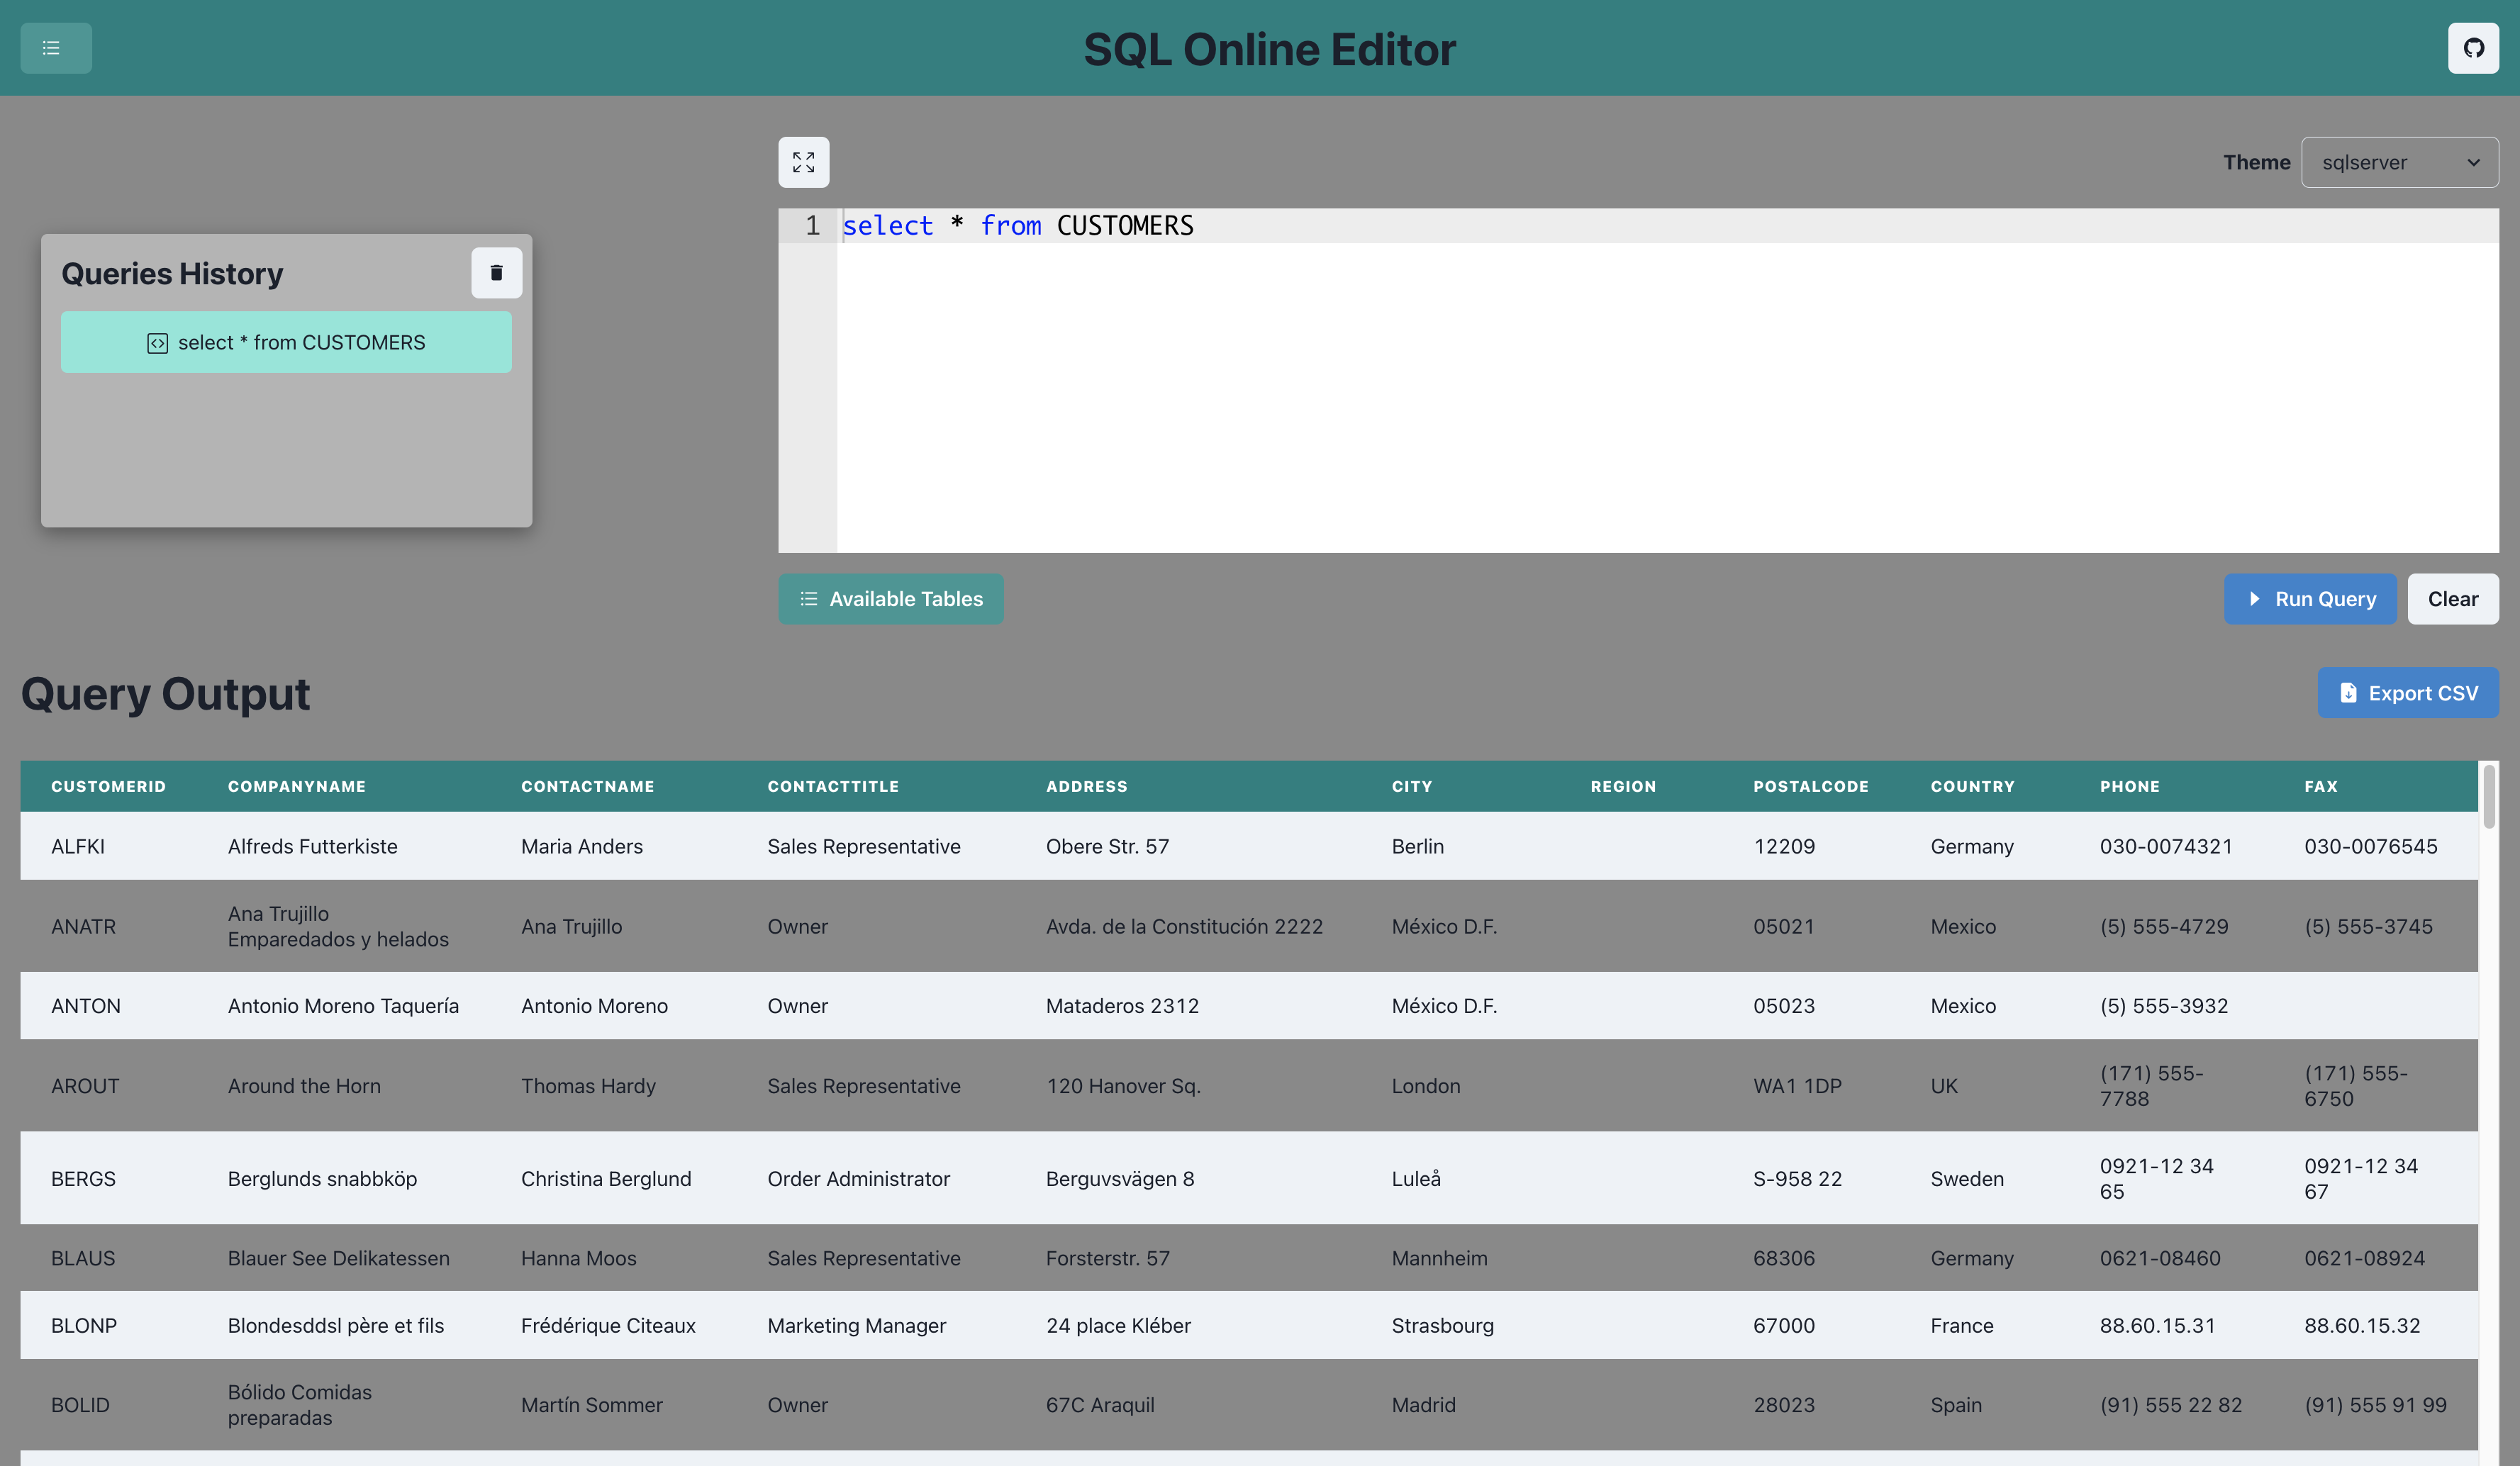This screenshot has height=1466, width=2520.
Task: Click the fullscreen expand editor icon
Action: [x=803, y=162]
